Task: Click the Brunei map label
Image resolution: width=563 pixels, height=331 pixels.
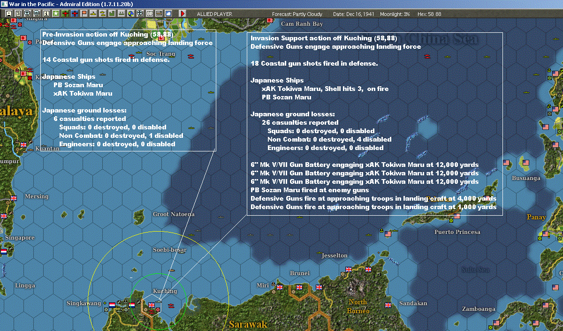Action: pyautogui.click(x=300, y=273)
